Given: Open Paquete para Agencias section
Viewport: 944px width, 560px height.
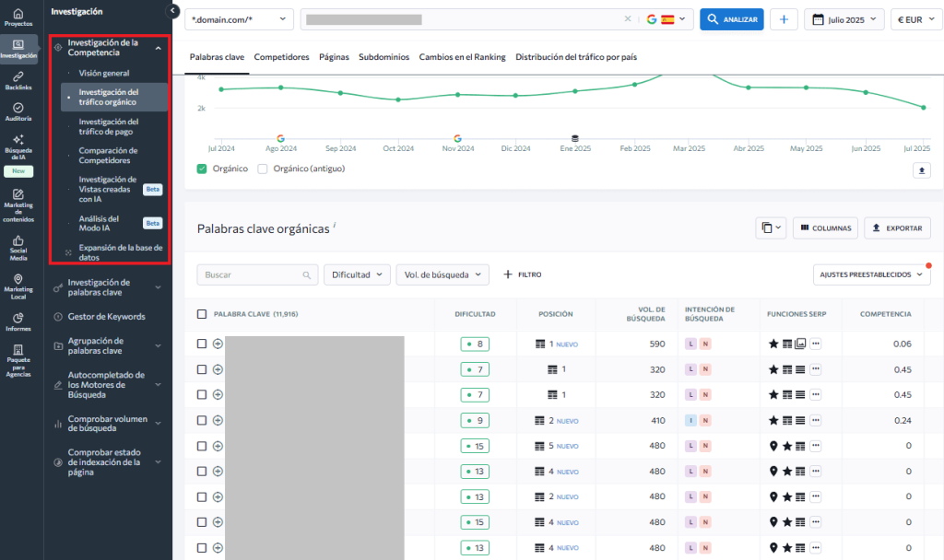Looking at the screenshot, I should 18,360.
